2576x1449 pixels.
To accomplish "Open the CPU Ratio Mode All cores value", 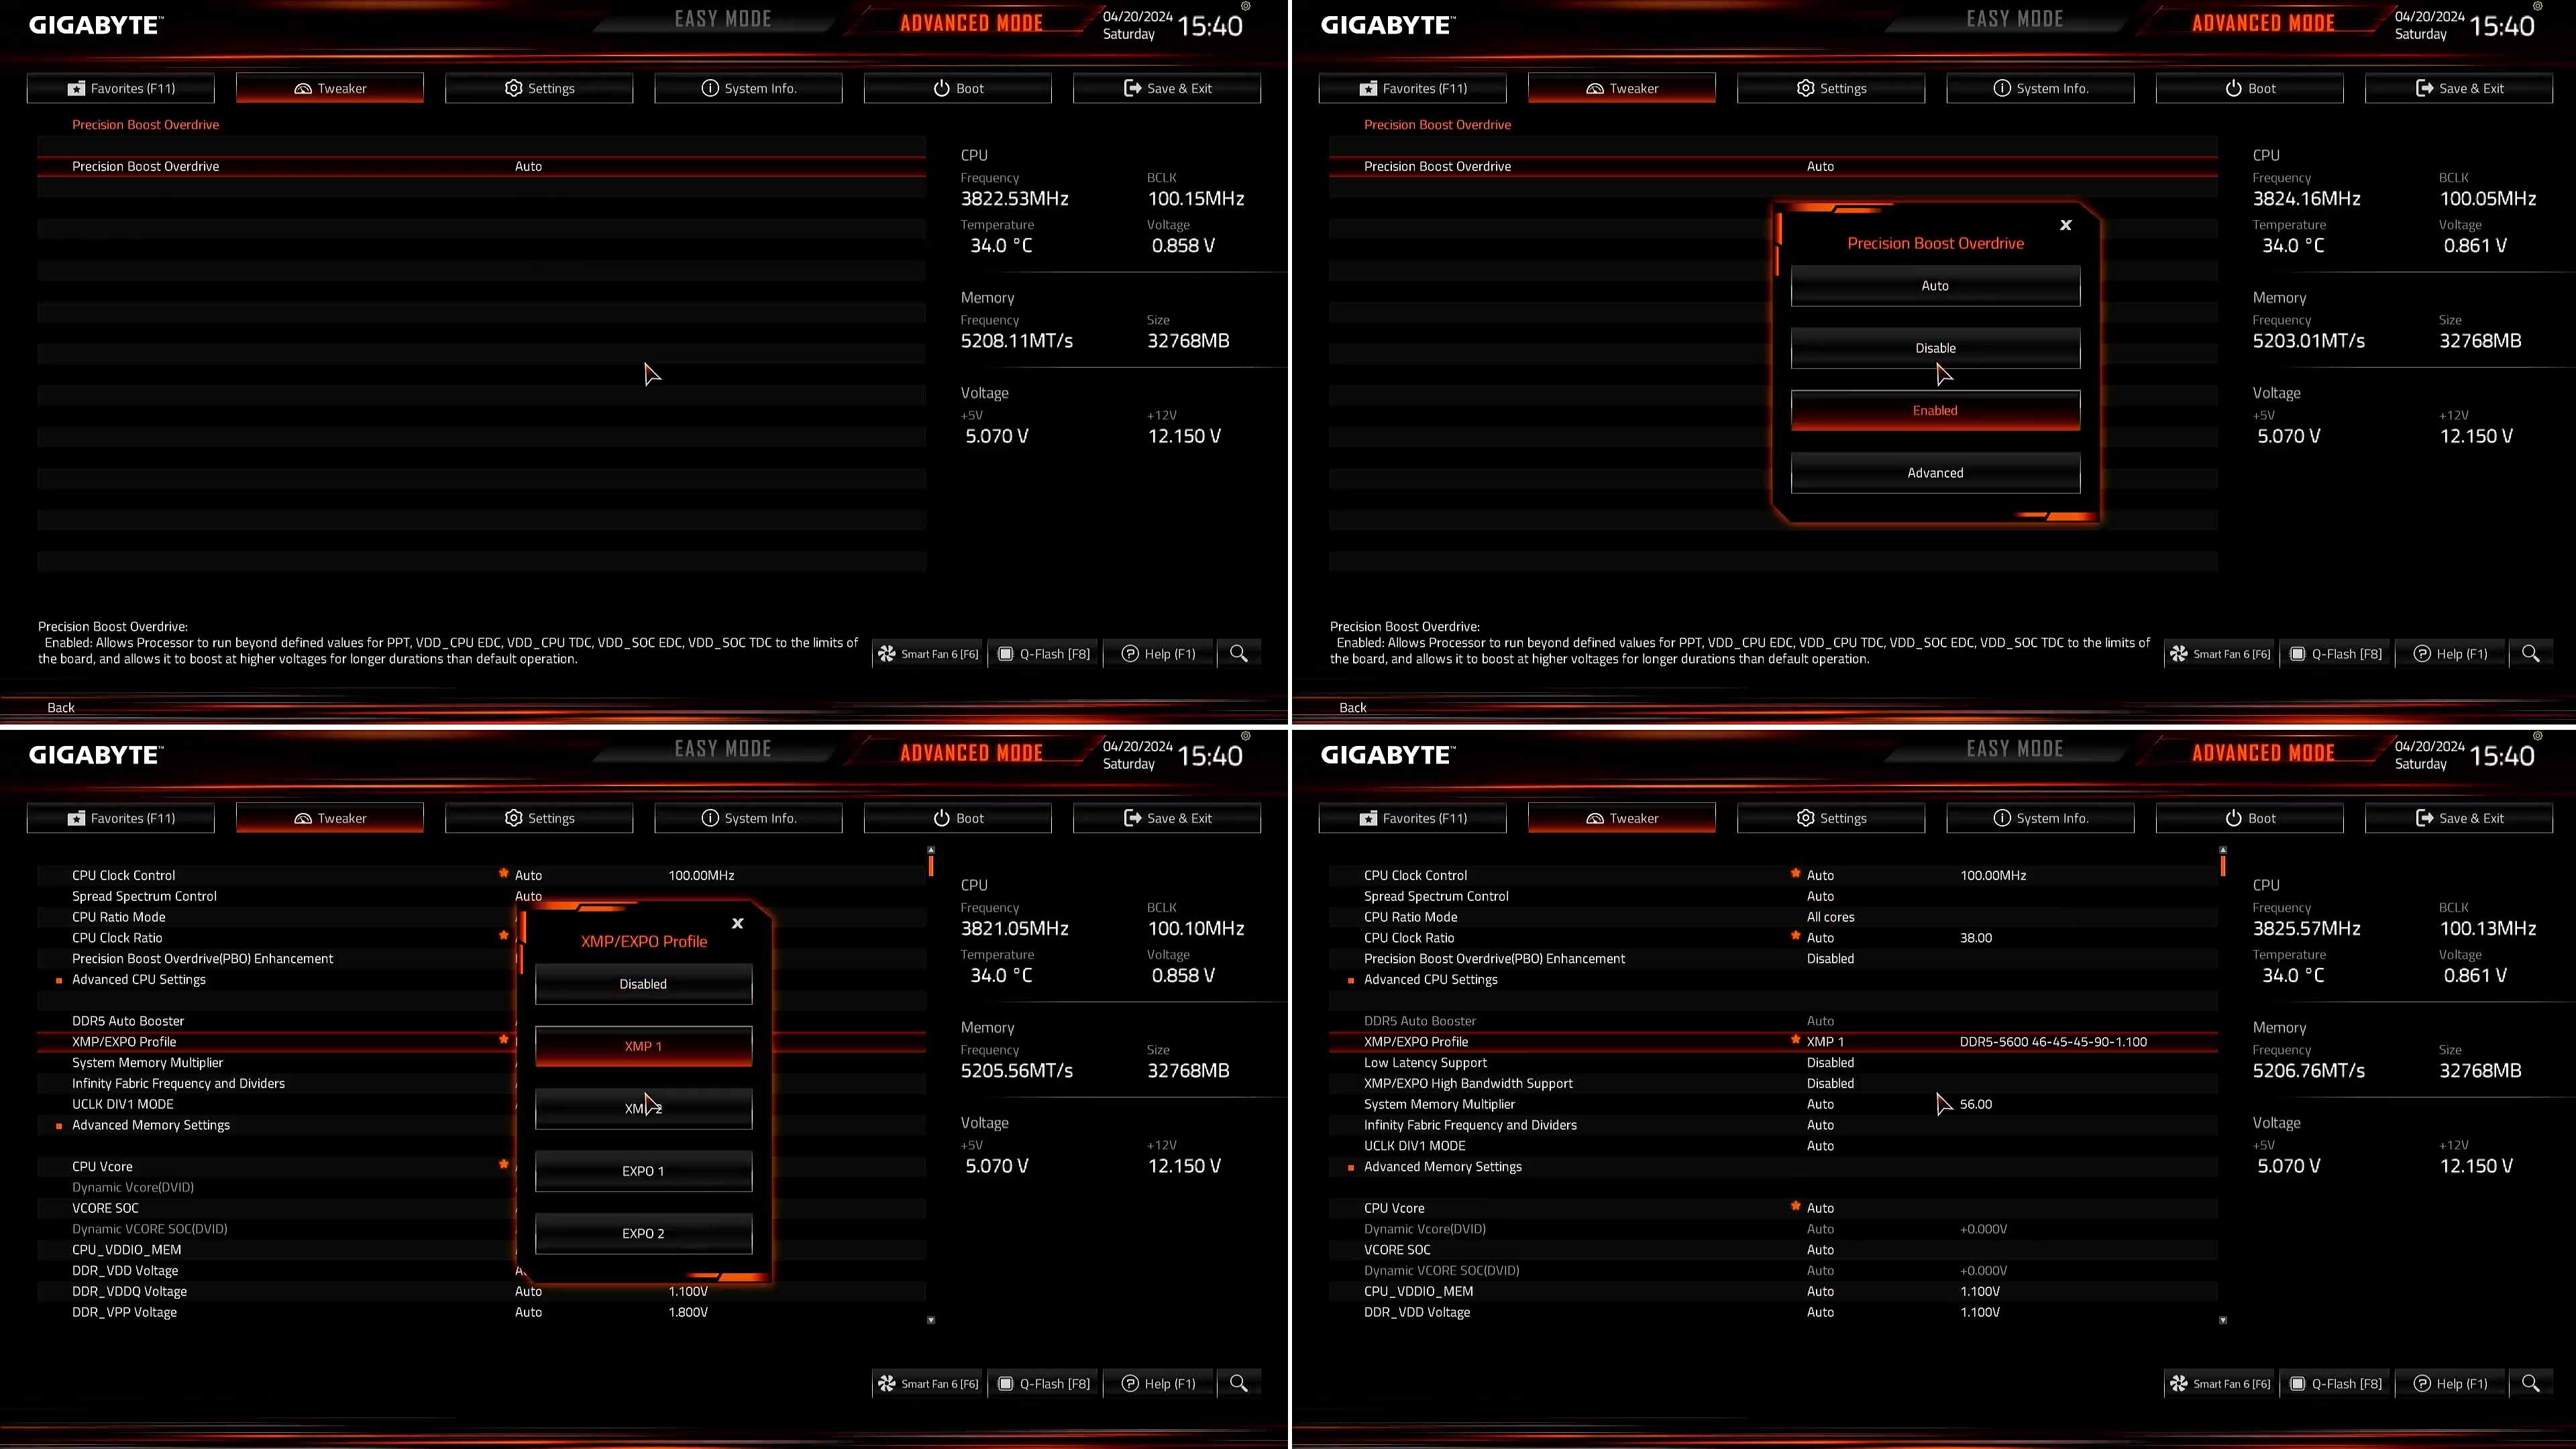I will (1830, 917).
